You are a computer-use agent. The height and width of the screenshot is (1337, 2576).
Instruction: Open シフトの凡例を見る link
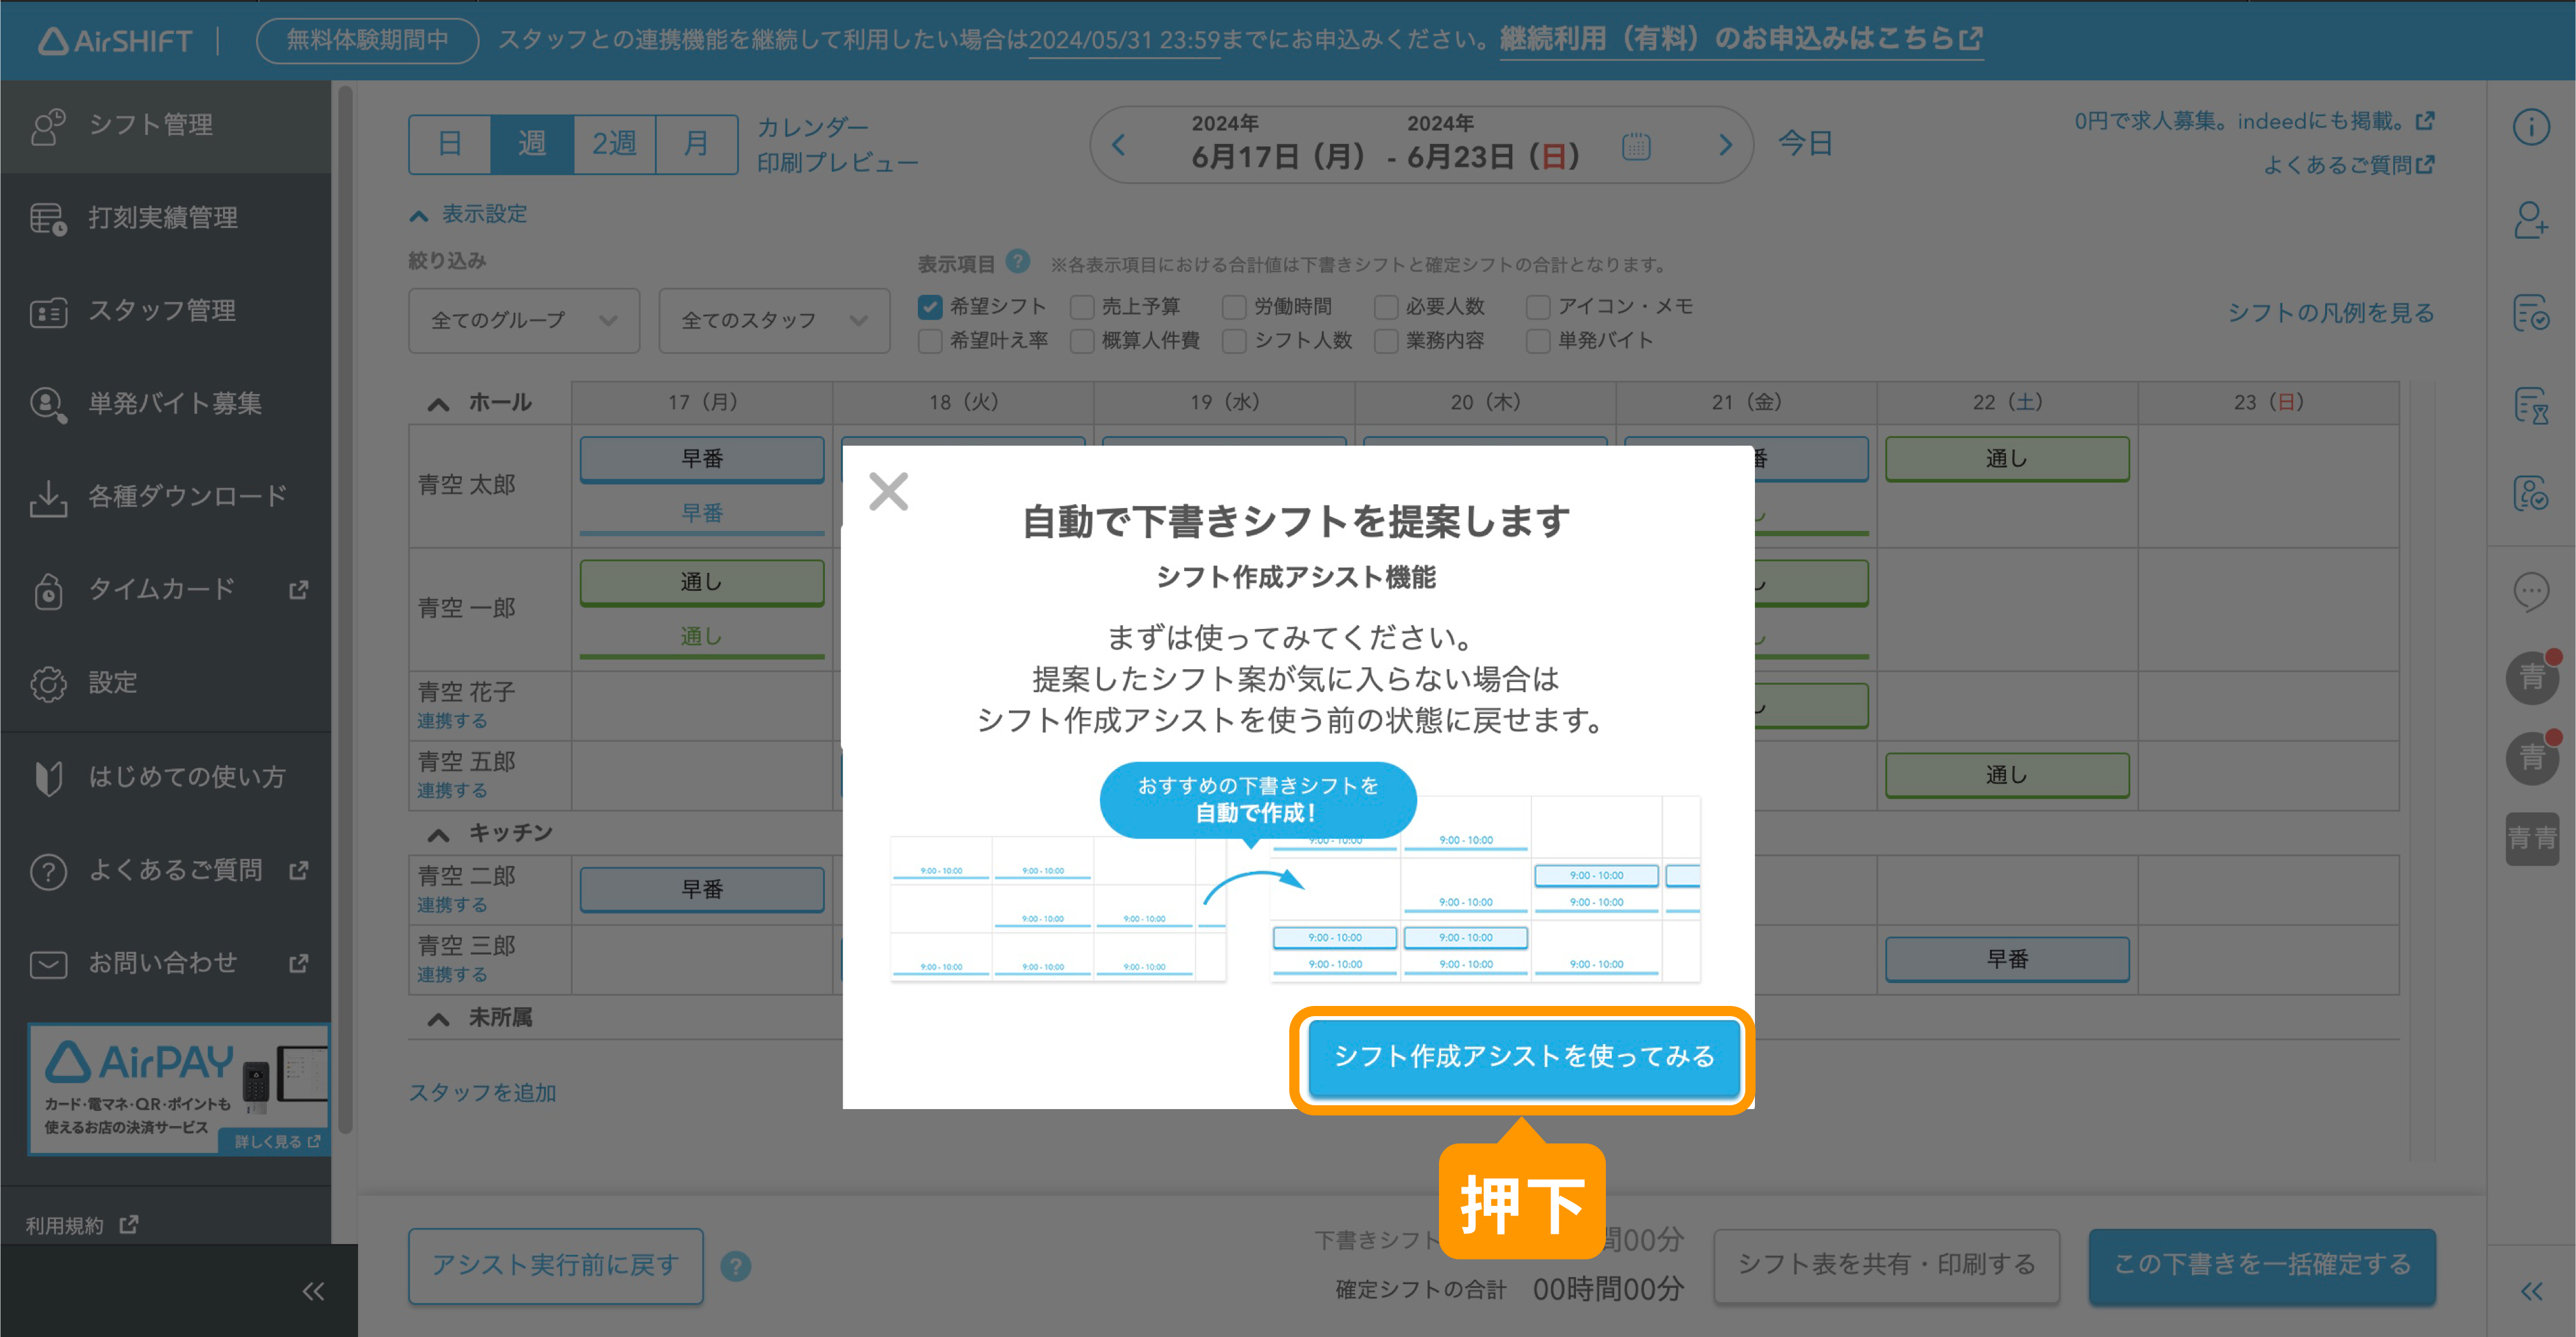[2330, 314]
